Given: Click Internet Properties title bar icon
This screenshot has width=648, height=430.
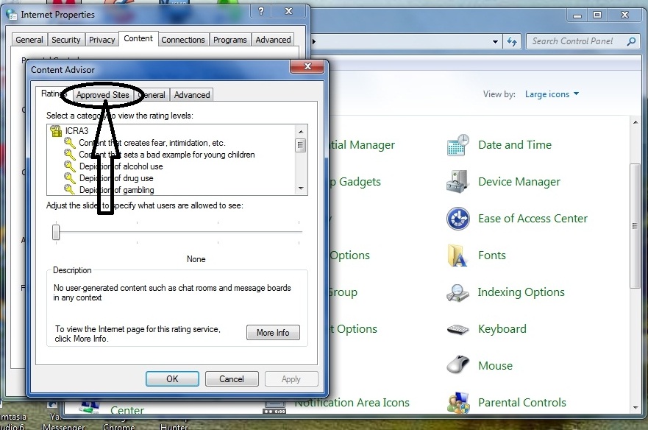Looking at the screenshot, I should (12, 15).
